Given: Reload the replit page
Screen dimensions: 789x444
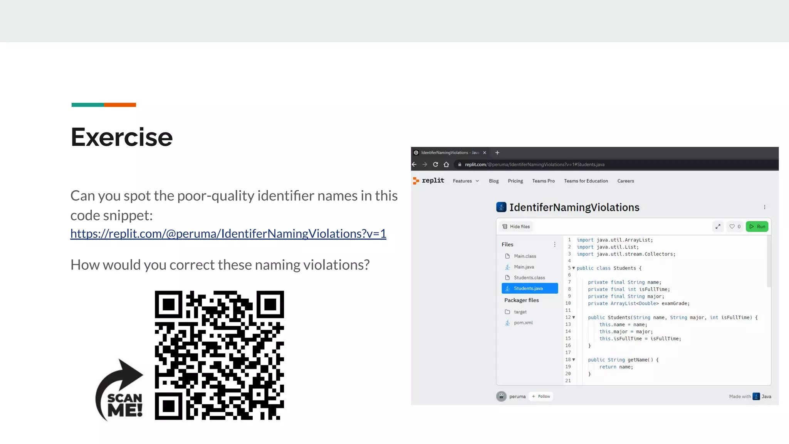Looking at the screenshot, I should coord(436,164).
